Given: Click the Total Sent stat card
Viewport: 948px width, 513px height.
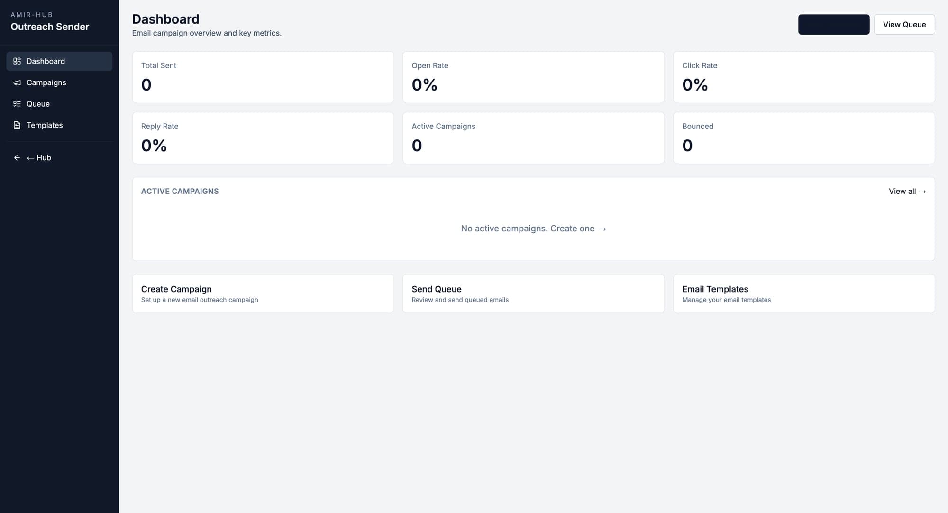Looking at the screenshot, I should click(x=263, y=77).
